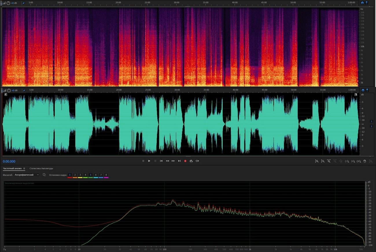The width and height of the screenshot is (376, 252).
Task: Click hold frame button 3
Action: click(80, 175)
